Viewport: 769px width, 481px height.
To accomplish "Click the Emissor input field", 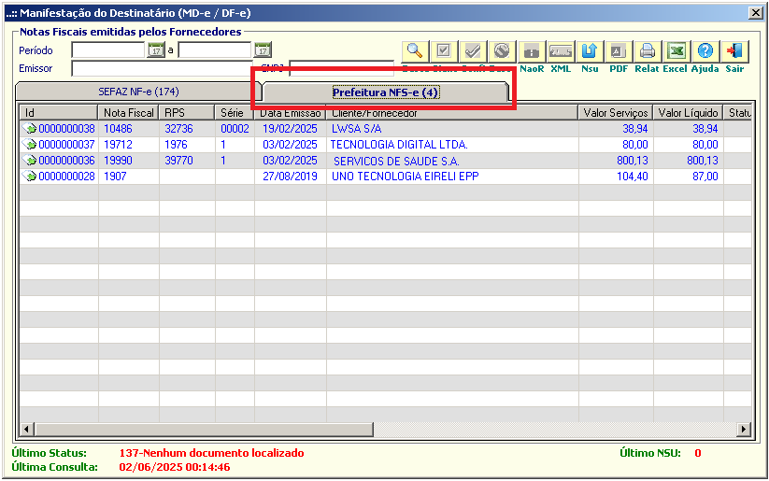I will (162, 68).
